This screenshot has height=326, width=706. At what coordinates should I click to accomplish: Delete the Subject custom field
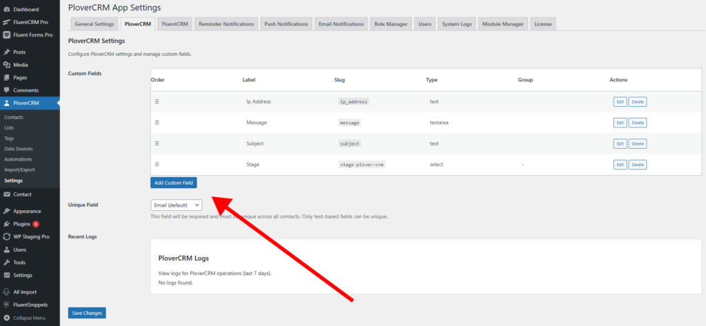click(638, 144)
